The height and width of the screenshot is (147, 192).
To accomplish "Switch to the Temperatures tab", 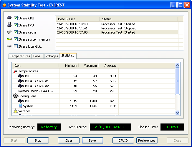I will pyautogui.click(x=20, y=56).
